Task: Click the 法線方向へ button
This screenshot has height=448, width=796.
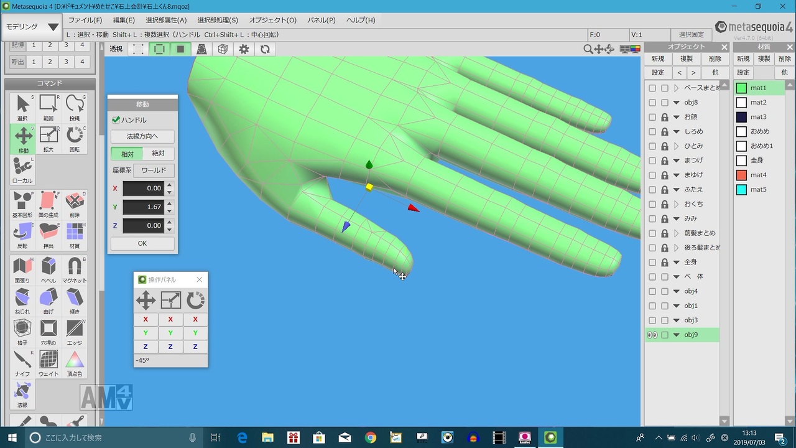Action: [142, 136]
